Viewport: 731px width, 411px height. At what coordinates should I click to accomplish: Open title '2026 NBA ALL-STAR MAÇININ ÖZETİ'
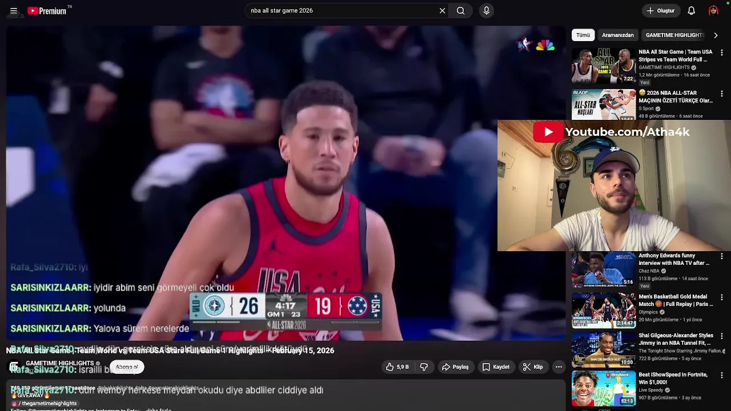[x=676, y=96]
